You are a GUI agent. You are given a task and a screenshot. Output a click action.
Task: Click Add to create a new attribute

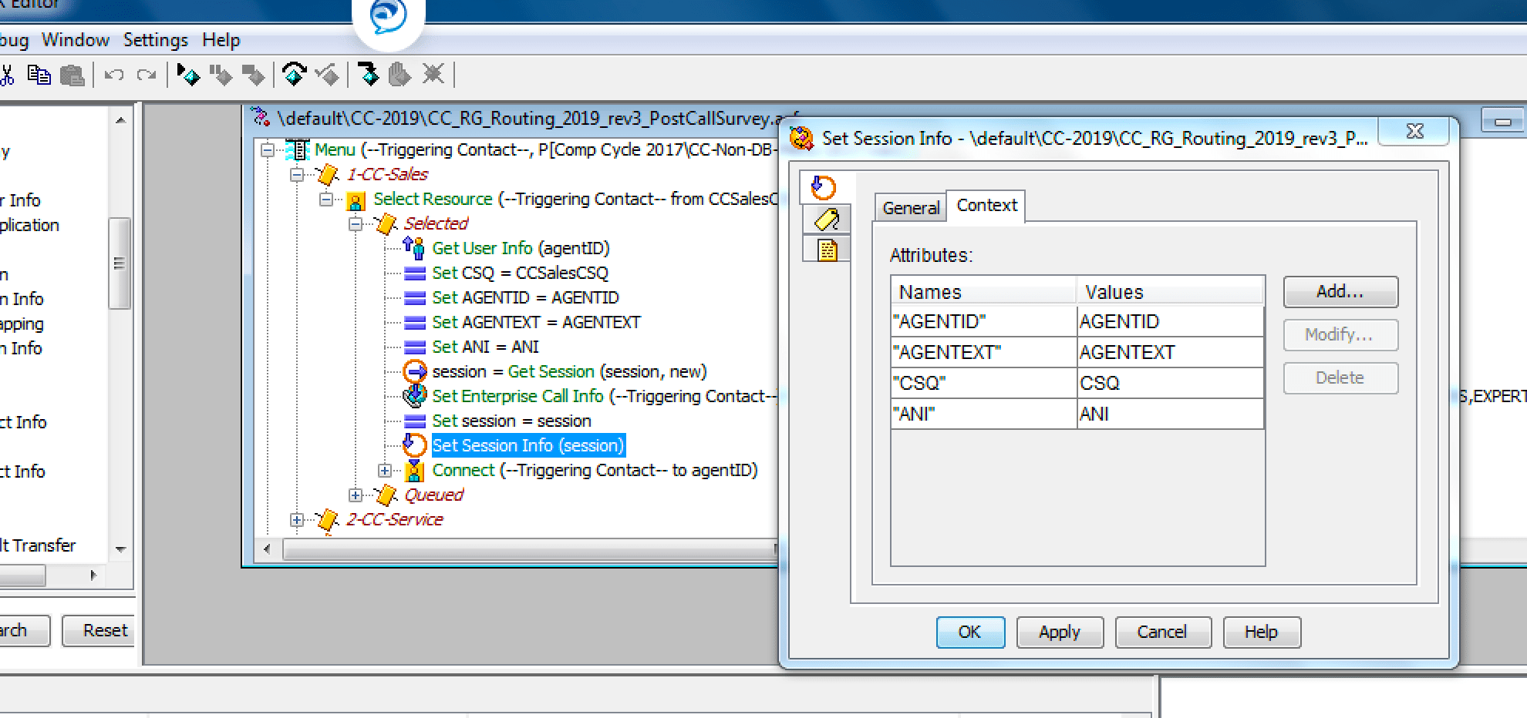click(x=1340, y=292)
